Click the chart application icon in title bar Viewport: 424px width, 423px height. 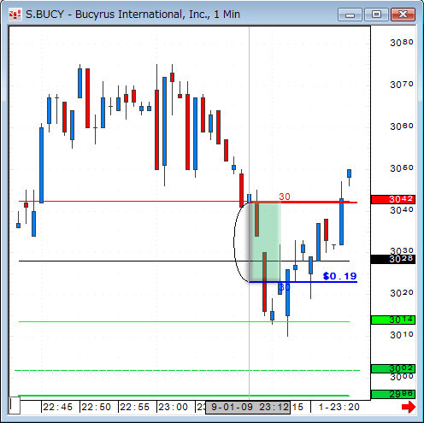tap(15, 15)
